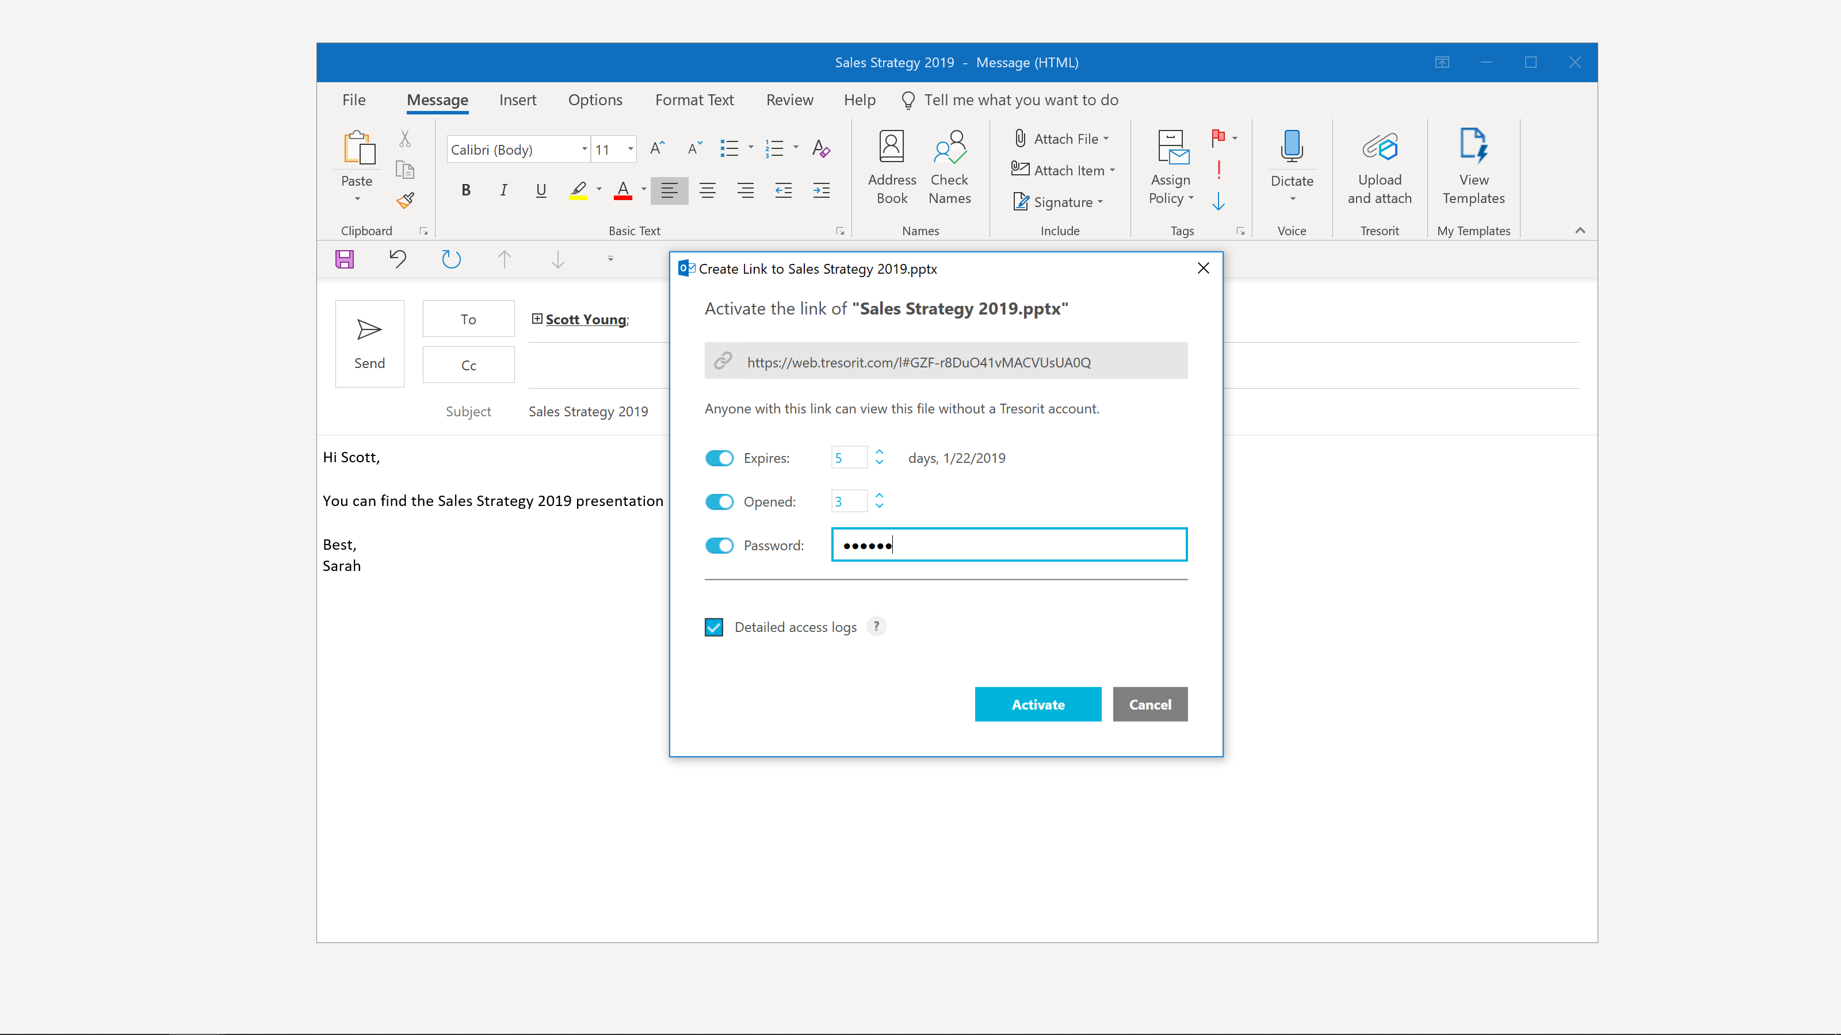Click Activate to create the link
The image size is (1841, 1035).
[x=1037, y=704]
